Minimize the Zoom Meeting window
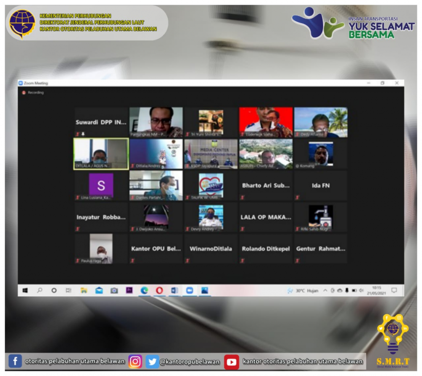 (x=368, y=83)
